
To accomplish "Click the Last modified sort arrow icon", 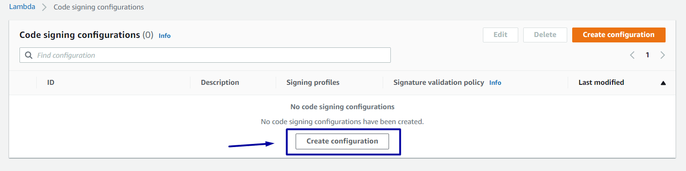I will (663, 83).
